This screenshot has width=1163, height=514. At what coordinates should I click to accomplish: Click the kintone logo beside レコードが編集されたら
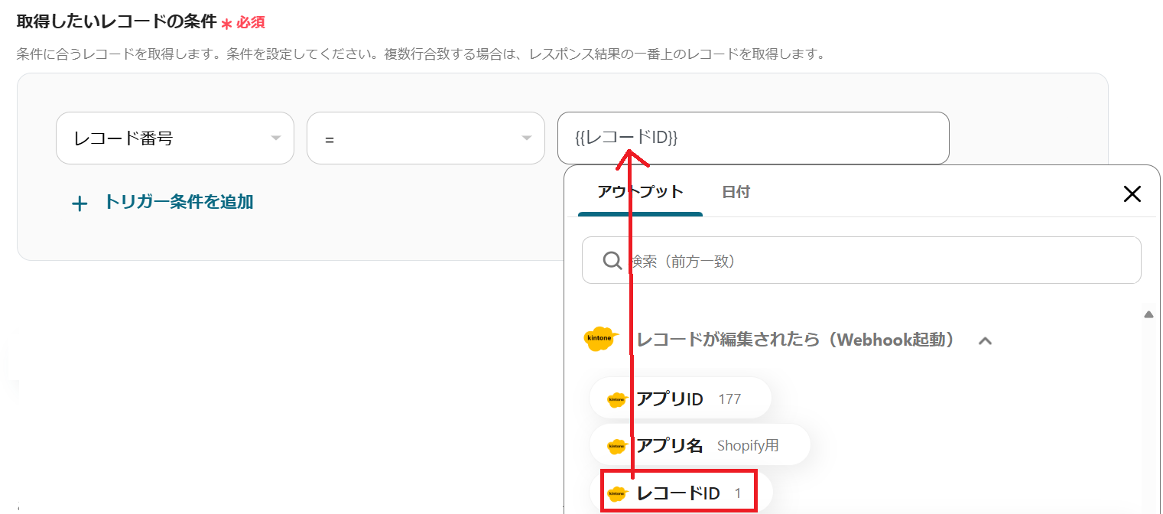click(601, 339)
